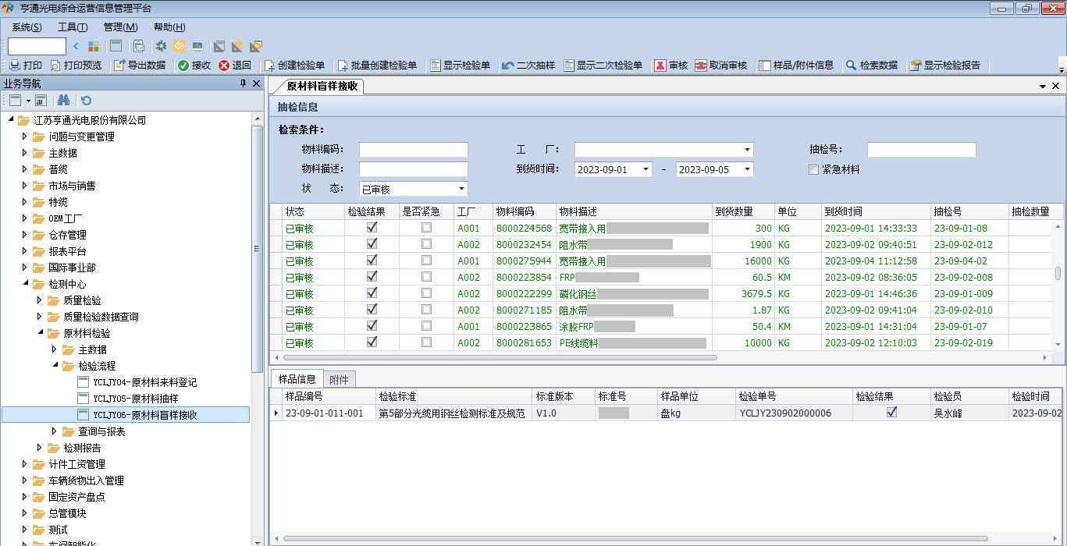Click refresh icon in 业务导航 panel
Screen dimensions: 1067x546
point(86,101)
